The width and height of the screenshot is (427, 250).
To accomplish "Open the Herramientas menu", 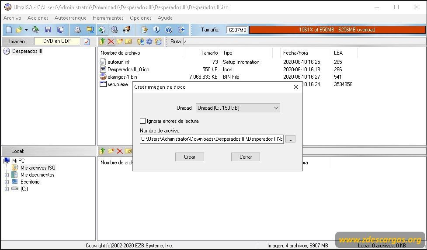I will coord(108,18).
